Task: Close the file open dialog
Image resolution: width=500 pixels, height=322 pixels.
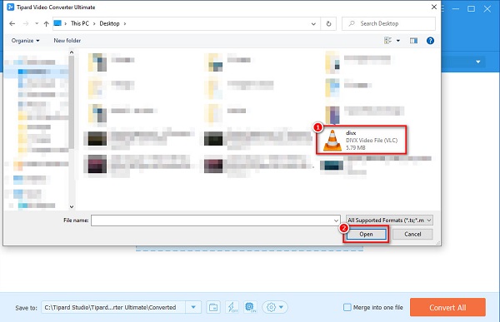Action: 434,7
